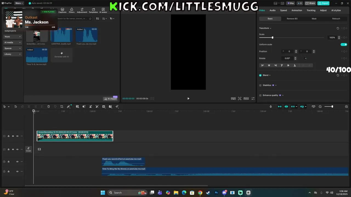This screenshot has width=351, height=197.
Task: Open File Explorer from the taskbar
Action: (x=176, y=193)
